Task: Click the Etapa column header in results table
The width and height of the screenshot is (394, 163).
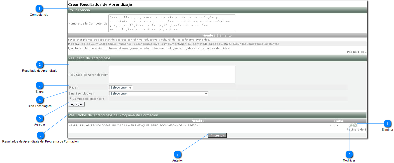Action: pos(338,121)
